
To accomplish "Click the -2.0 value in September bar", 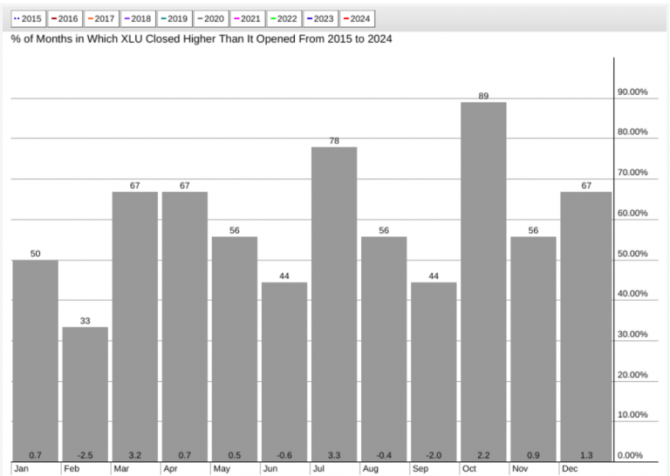I will (x=434, y=455).
